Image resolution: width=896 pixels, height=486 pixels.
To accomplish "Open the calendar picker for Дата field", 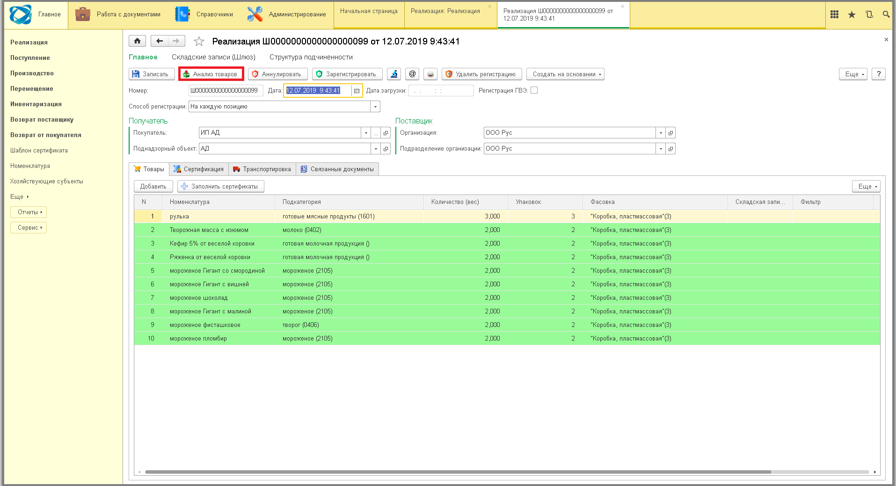I will point(357,91).
